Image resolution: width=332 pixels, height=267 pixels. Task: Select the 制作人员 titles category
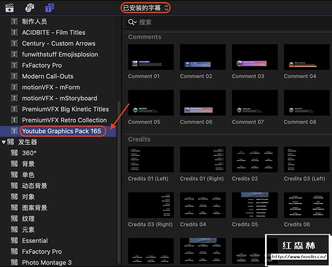(34, 21)
